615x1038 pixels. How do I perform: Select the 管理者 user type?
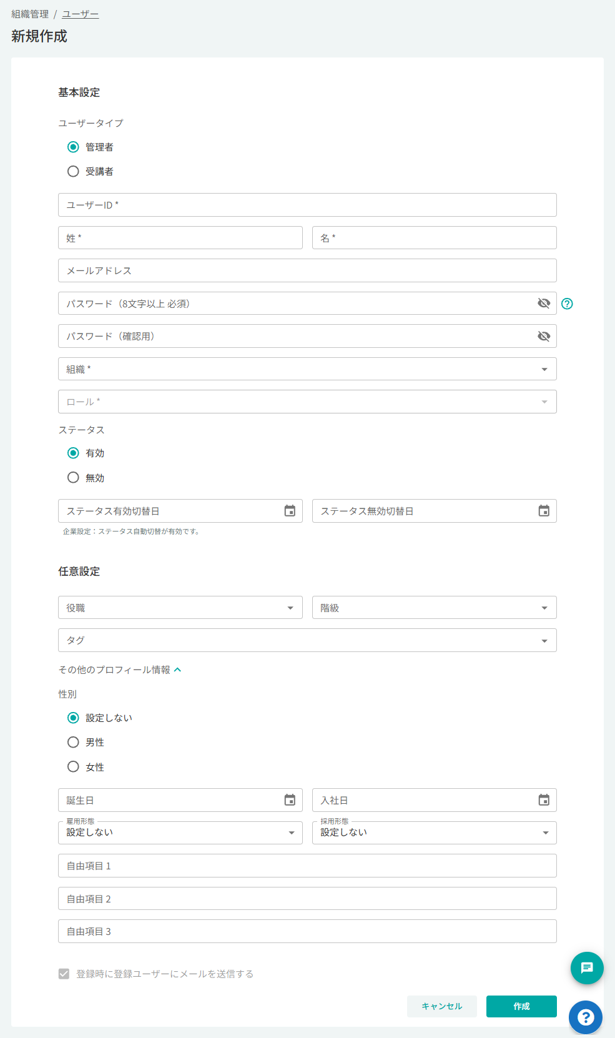point(73,147)
